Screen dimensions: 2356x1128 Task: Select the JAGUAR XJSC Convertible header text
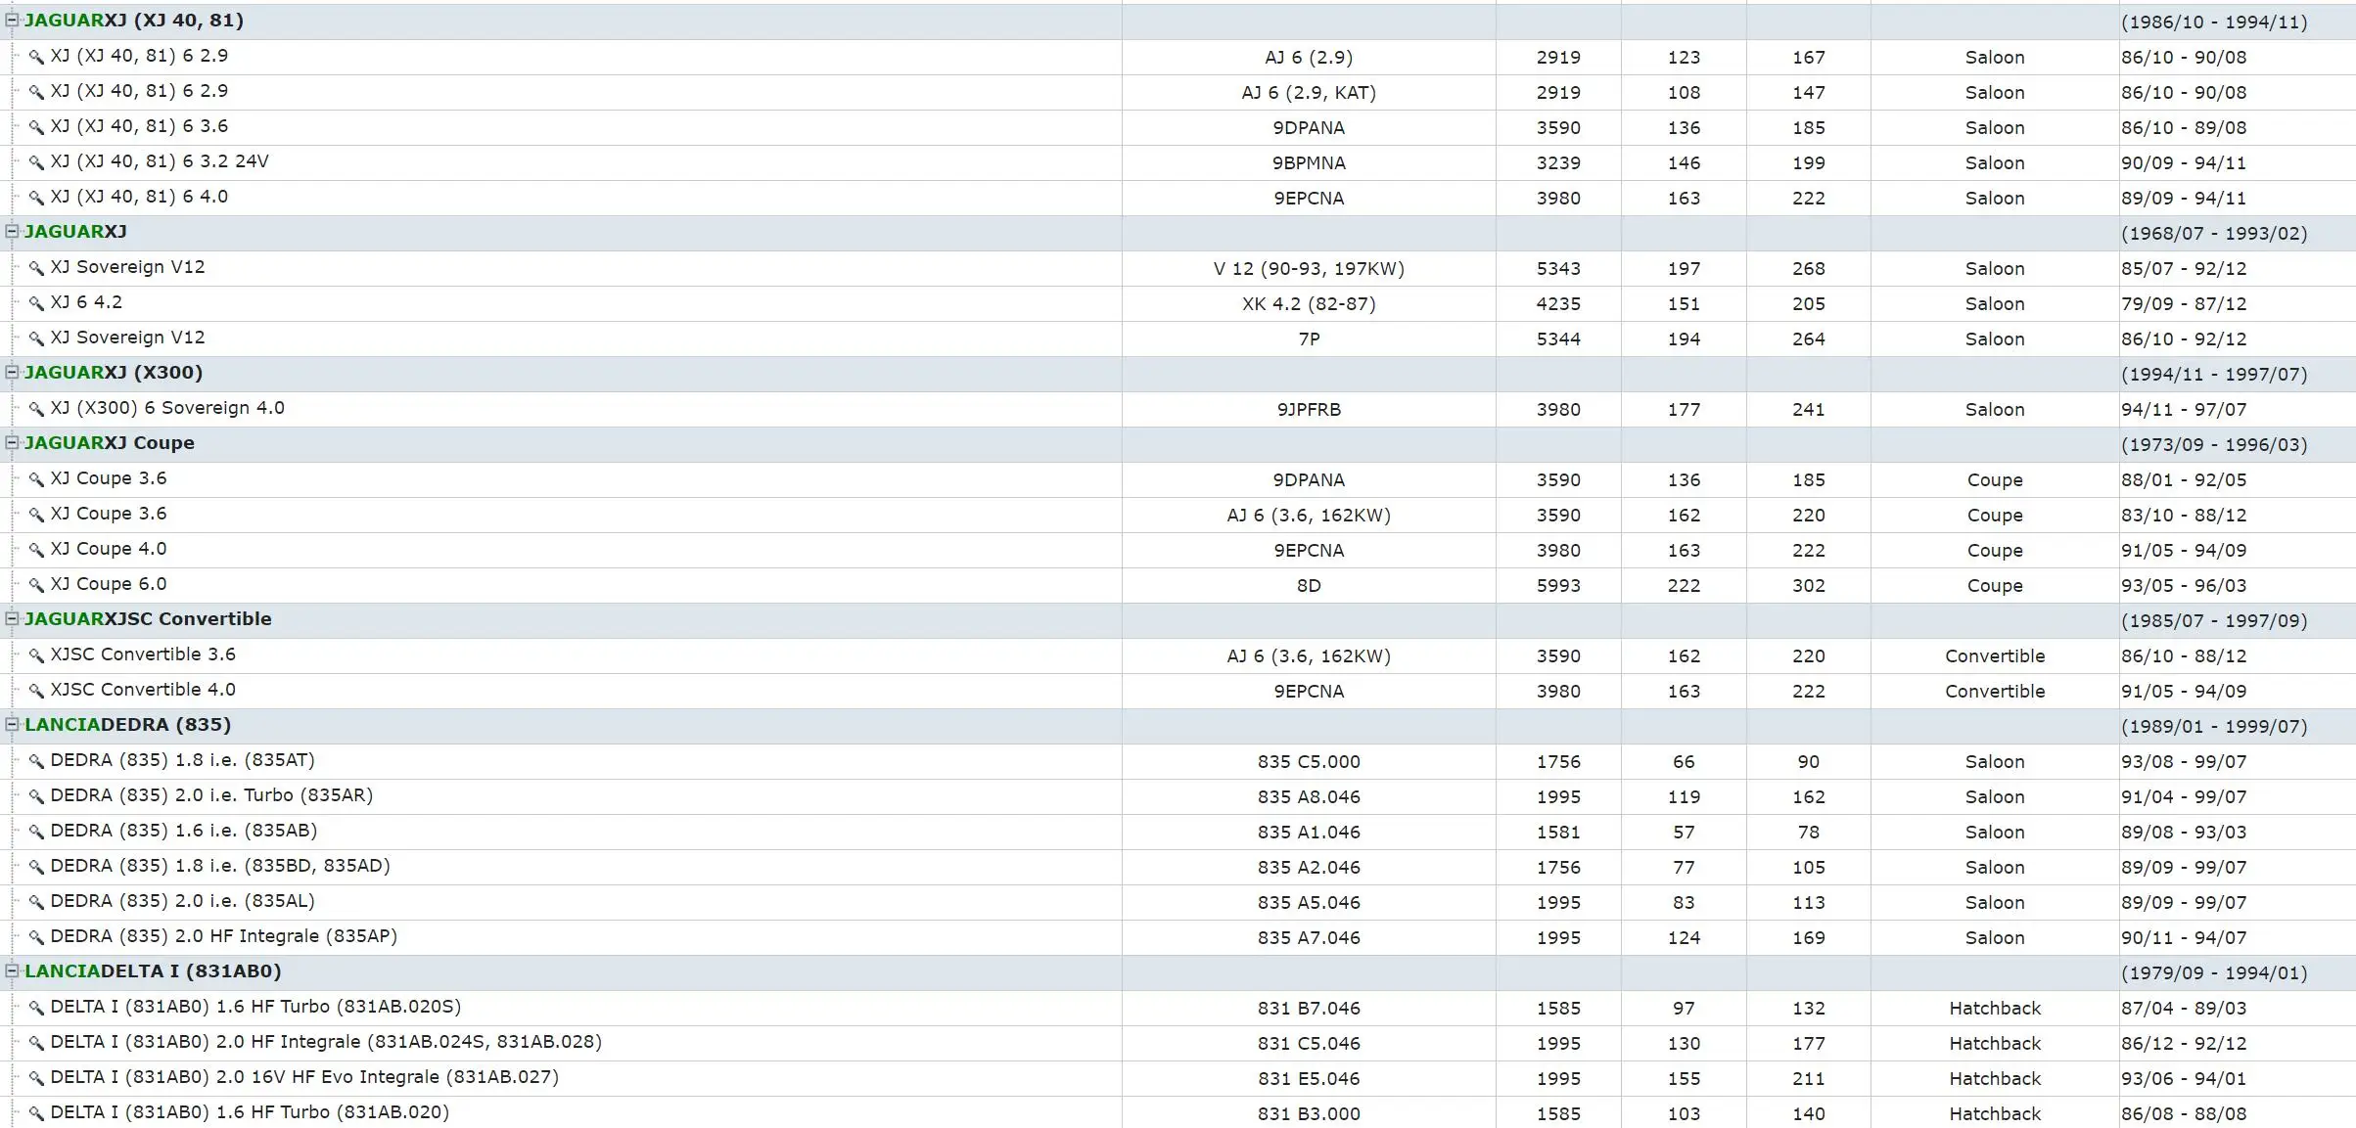(x=148, y=619)
